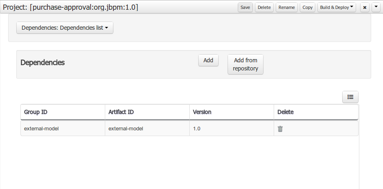Close the project editor with X
This screenshot has height=189, width=383.
coord(365,7)
